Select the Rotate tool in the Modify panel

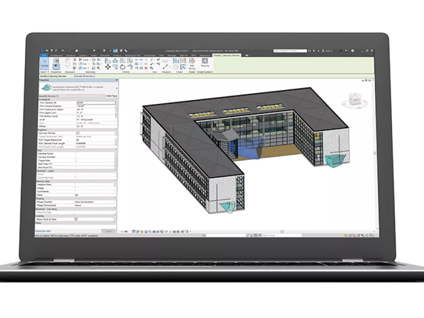[122, 67]
